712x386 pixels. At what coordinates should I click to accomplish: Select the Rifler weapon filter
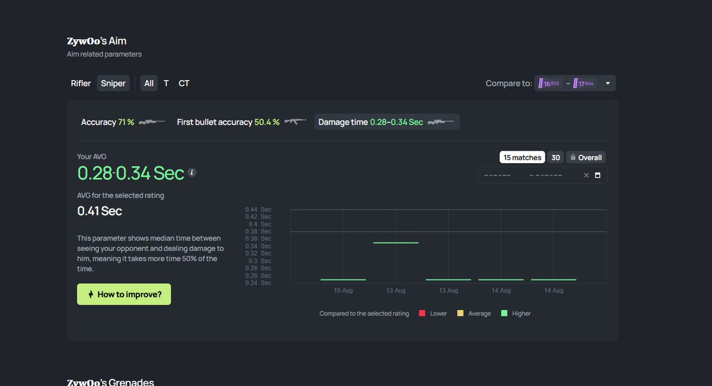(81, 84)
